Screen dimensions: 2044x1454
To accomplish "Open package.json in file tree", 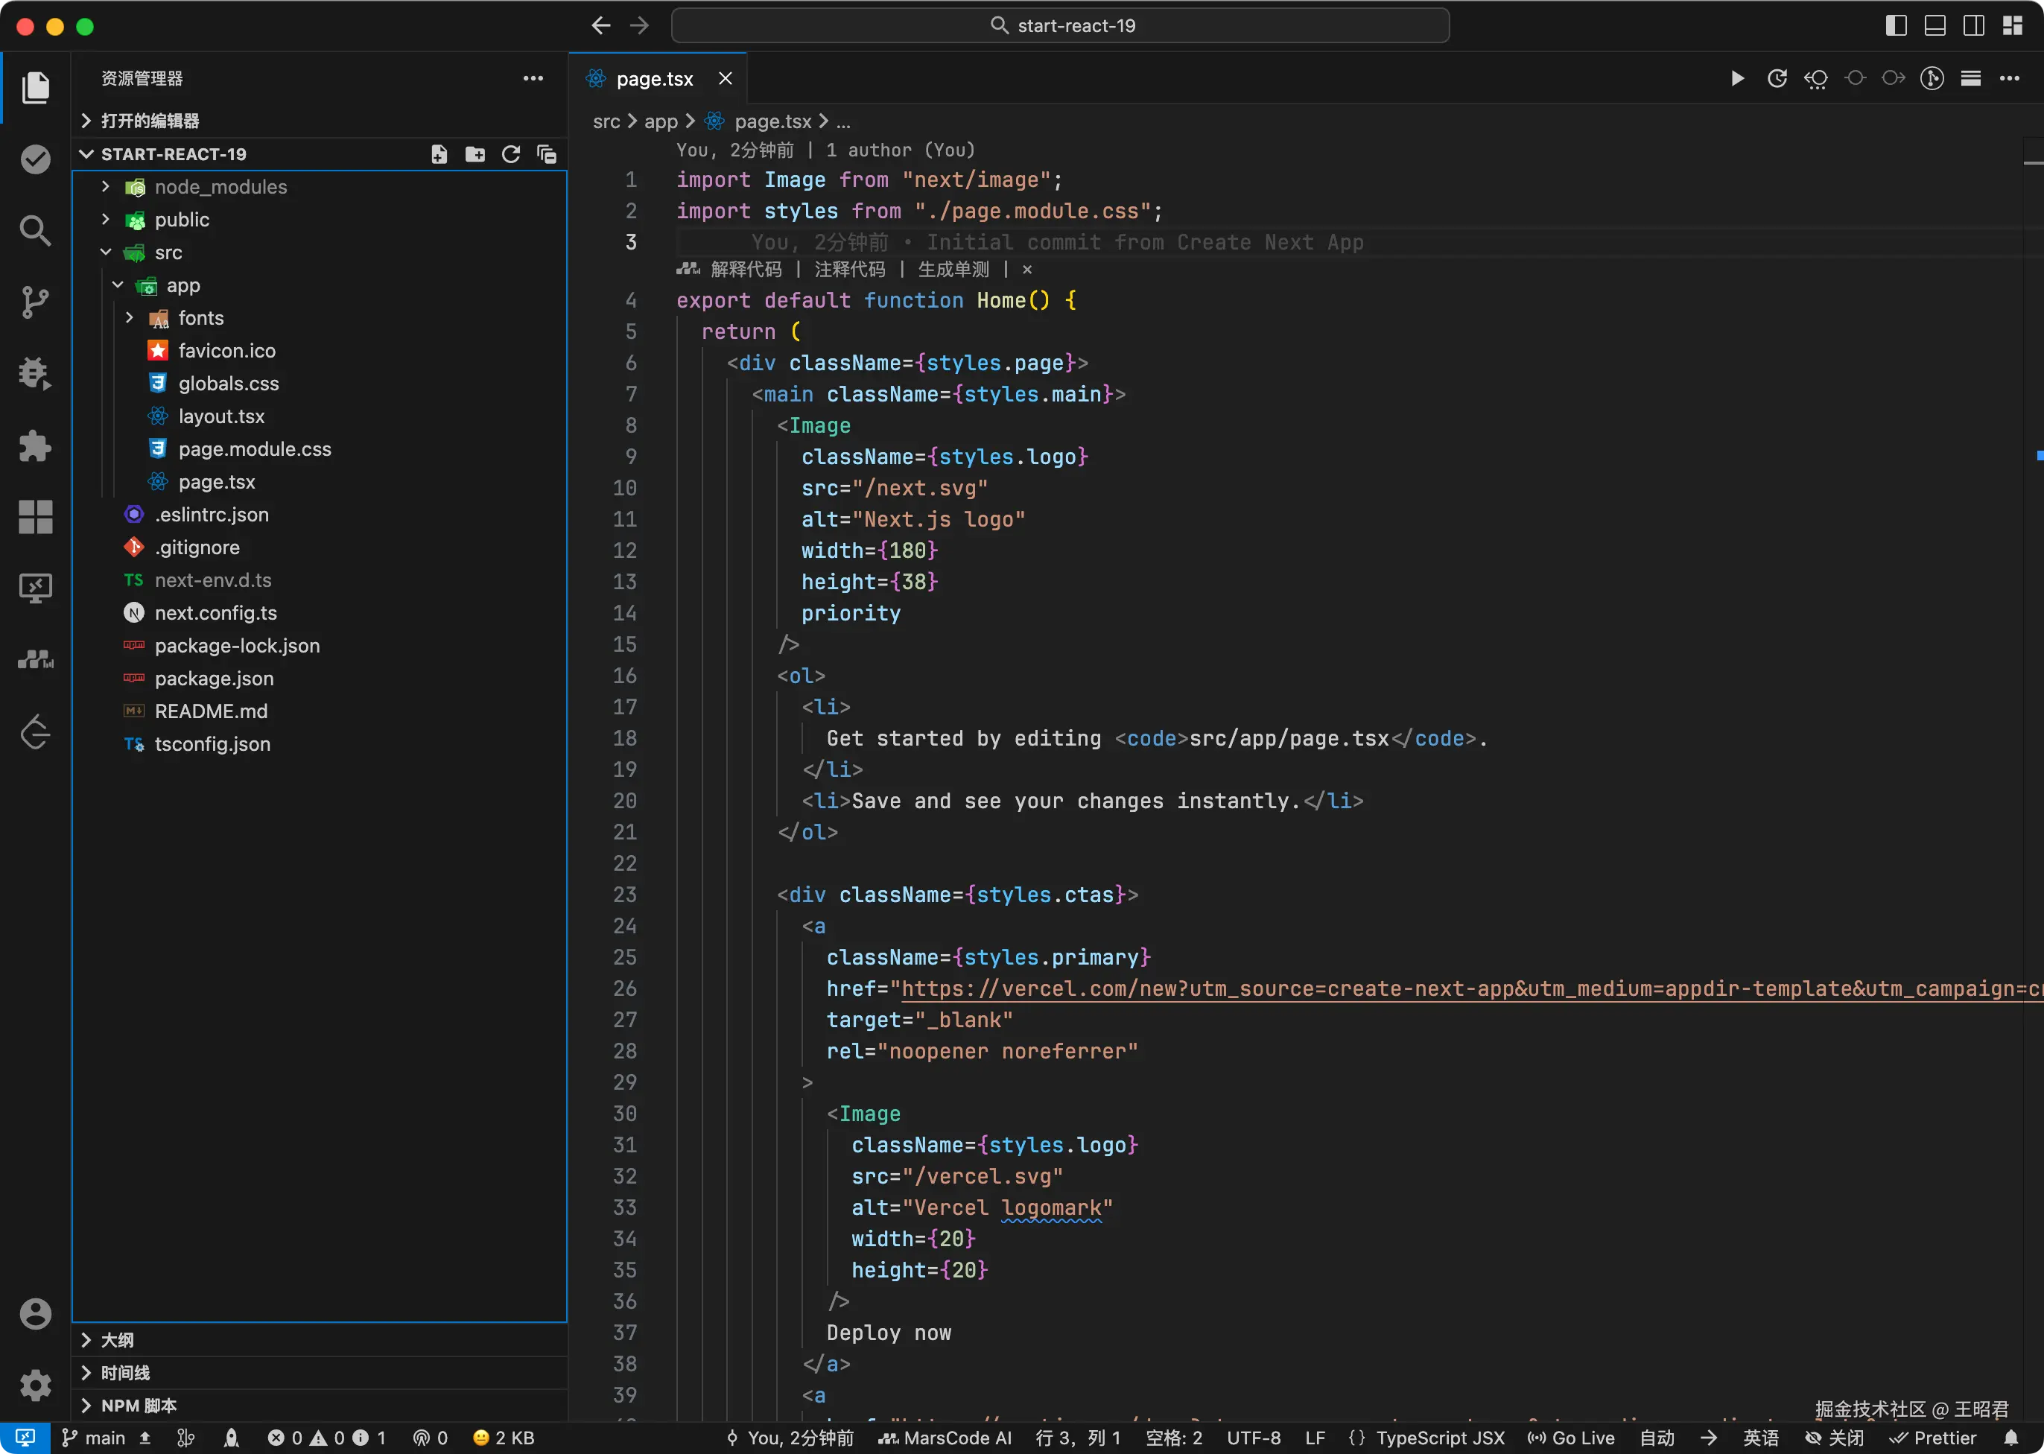I will [x=214, y=679].
